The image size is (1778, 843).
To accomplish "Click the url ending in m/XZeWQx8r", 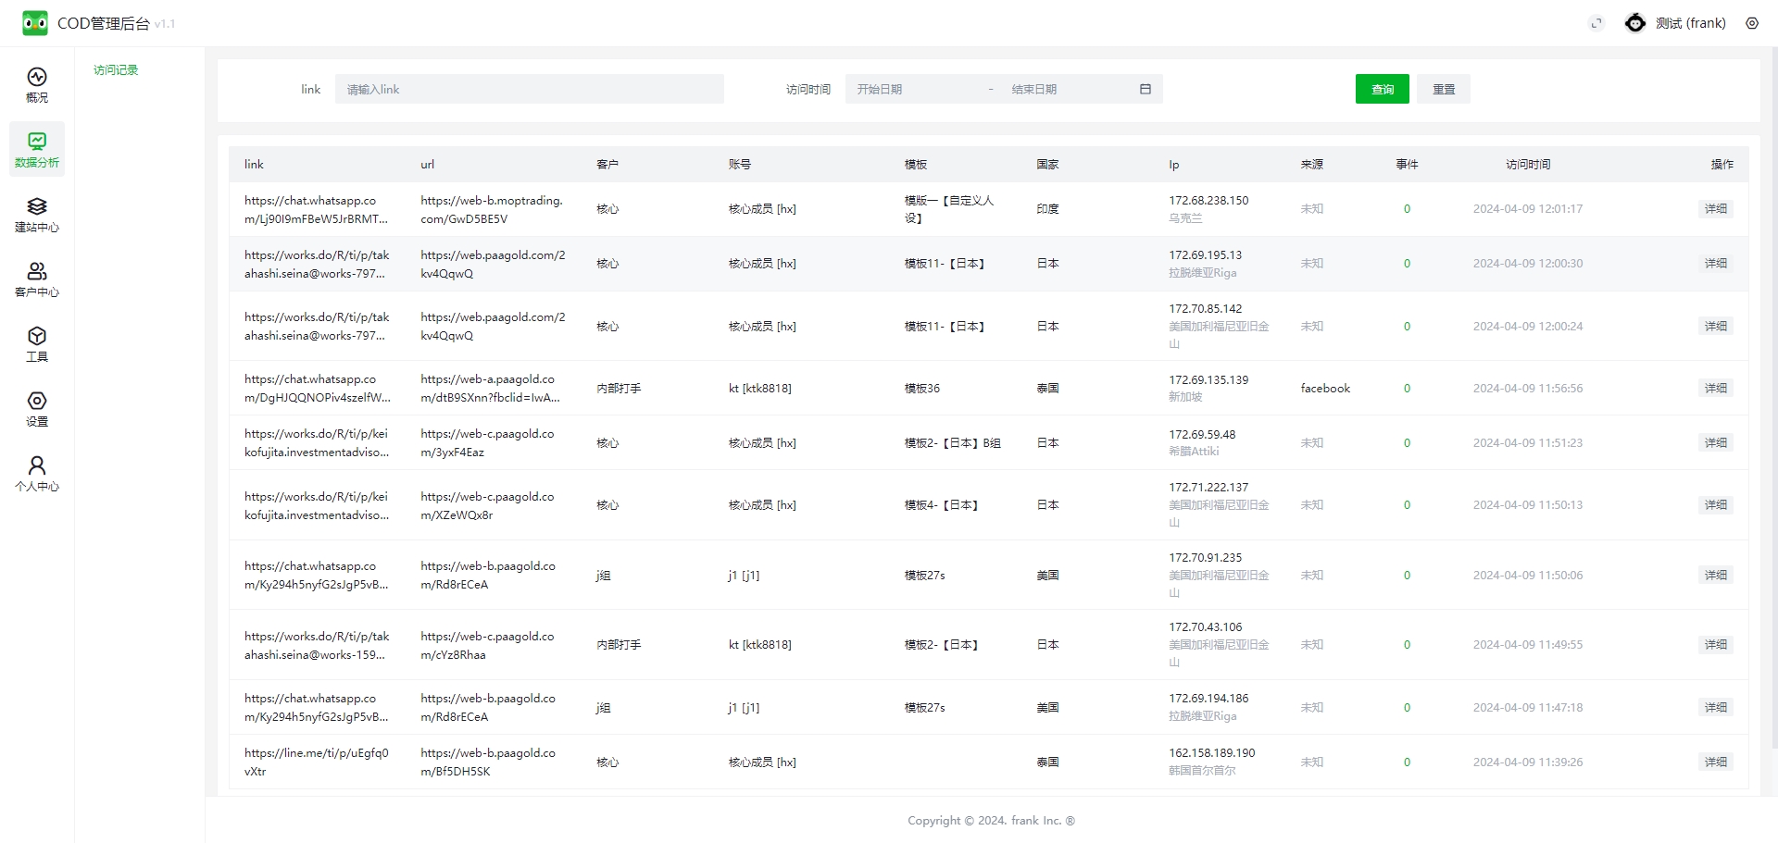I will click(487, 505).
